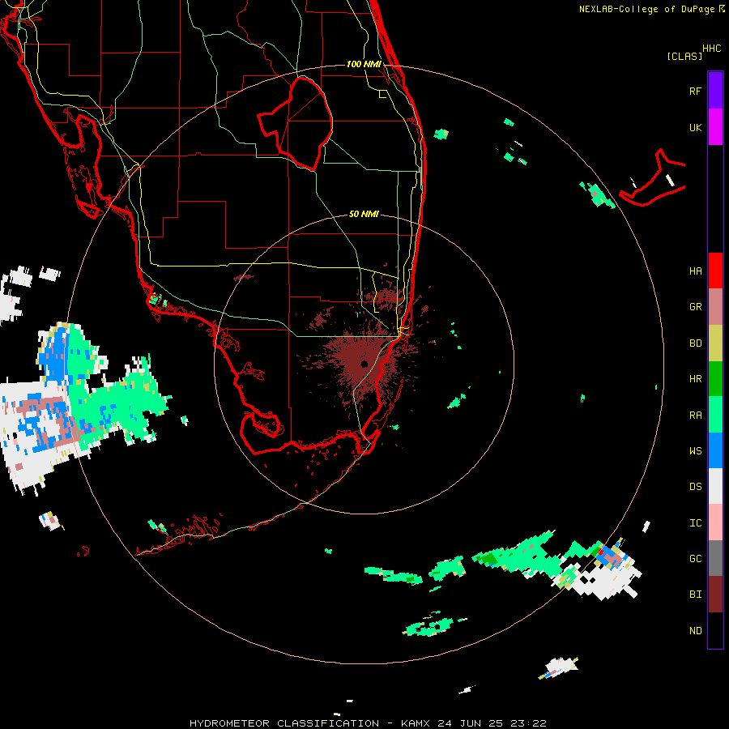Click the UK legend label
729x729 pixels.
(695, 127)
